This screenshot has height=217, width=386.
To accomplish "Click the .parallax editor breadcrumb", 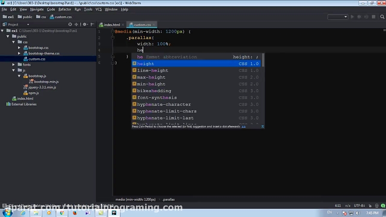I will point(169,199).
